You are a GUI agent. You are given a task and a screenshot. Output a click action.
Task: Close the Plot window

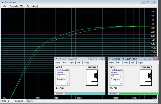[153, 2]
